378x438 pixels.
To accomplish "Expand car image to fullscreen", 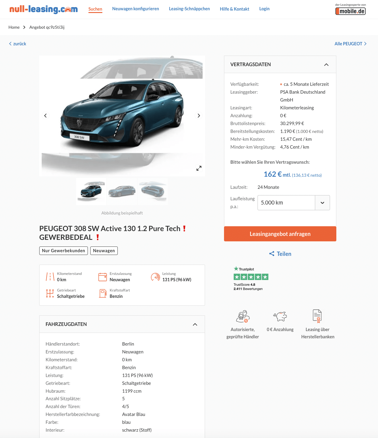I will point(199,168).
